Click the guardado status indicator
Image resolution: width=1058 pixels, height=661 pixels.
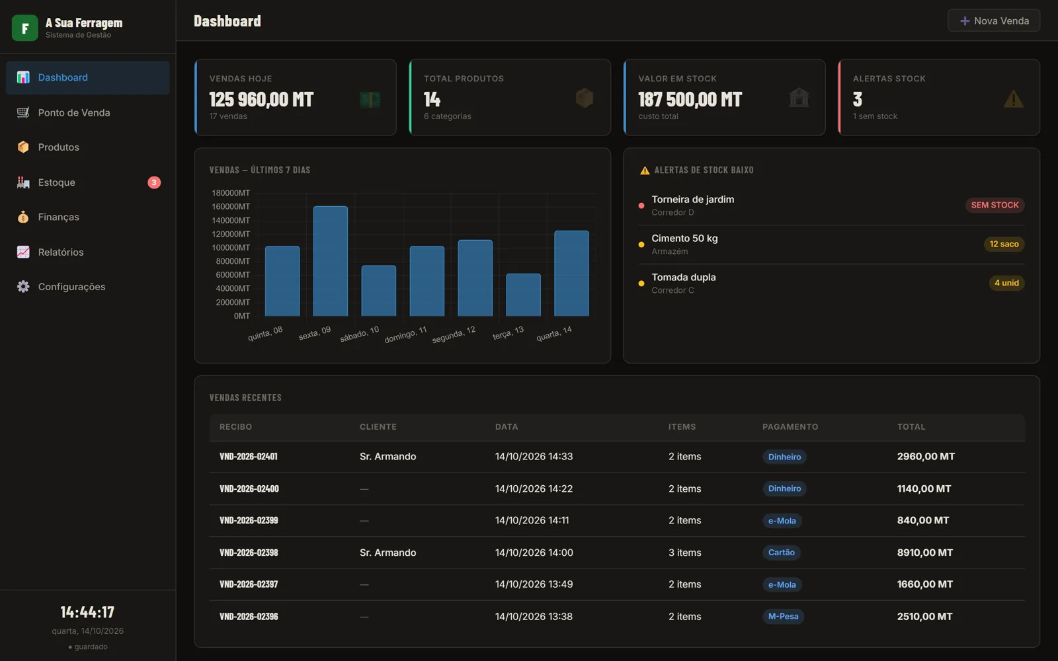click(x=88, y=647)
